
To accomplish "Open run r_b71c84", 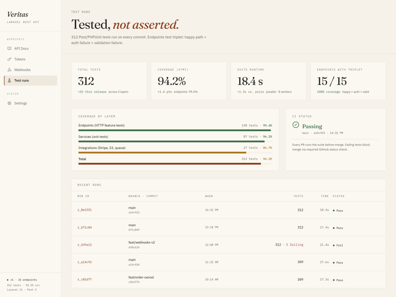I will [x=85, y=227].
